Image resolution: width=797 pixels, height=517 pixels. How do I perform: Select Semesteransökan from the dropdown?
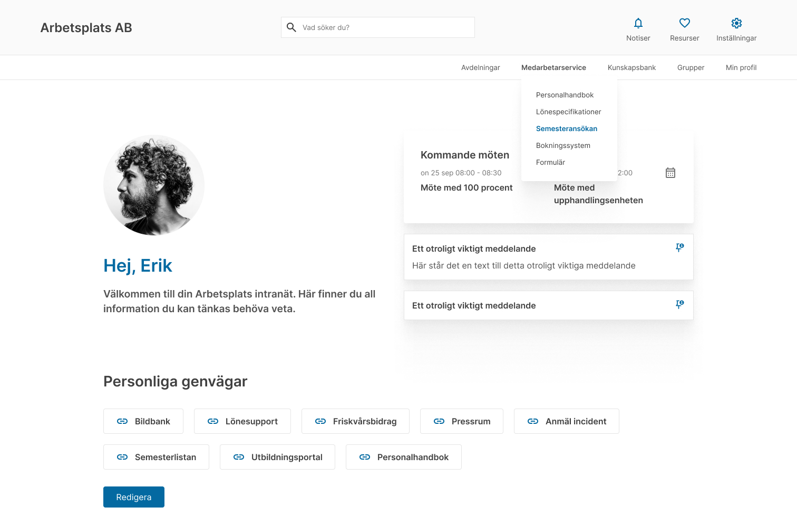point(566,128)
